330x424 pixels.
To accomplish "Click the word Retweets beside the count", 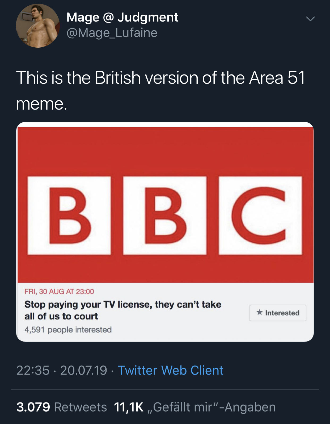I will tap(80, 407).
